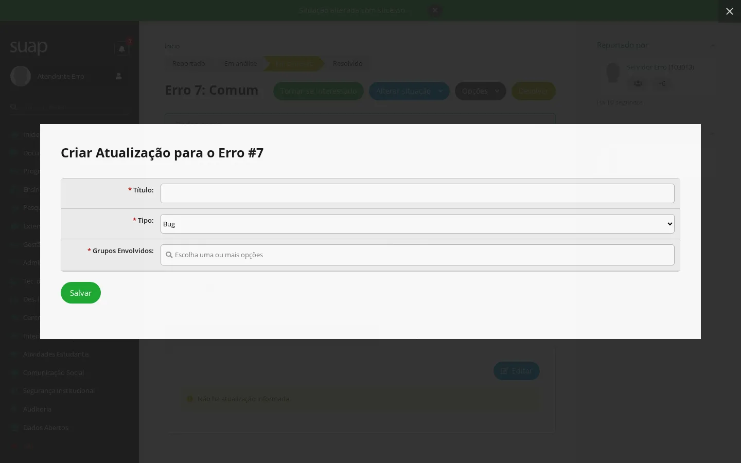Dismiss the success message with its x icon
Screen dimensions: 741x463
coord(435,10)
